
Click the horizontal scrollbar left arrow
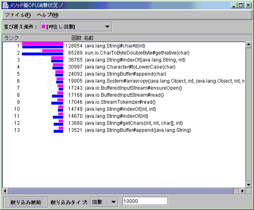pyautogui.click(x=5, y=191)
